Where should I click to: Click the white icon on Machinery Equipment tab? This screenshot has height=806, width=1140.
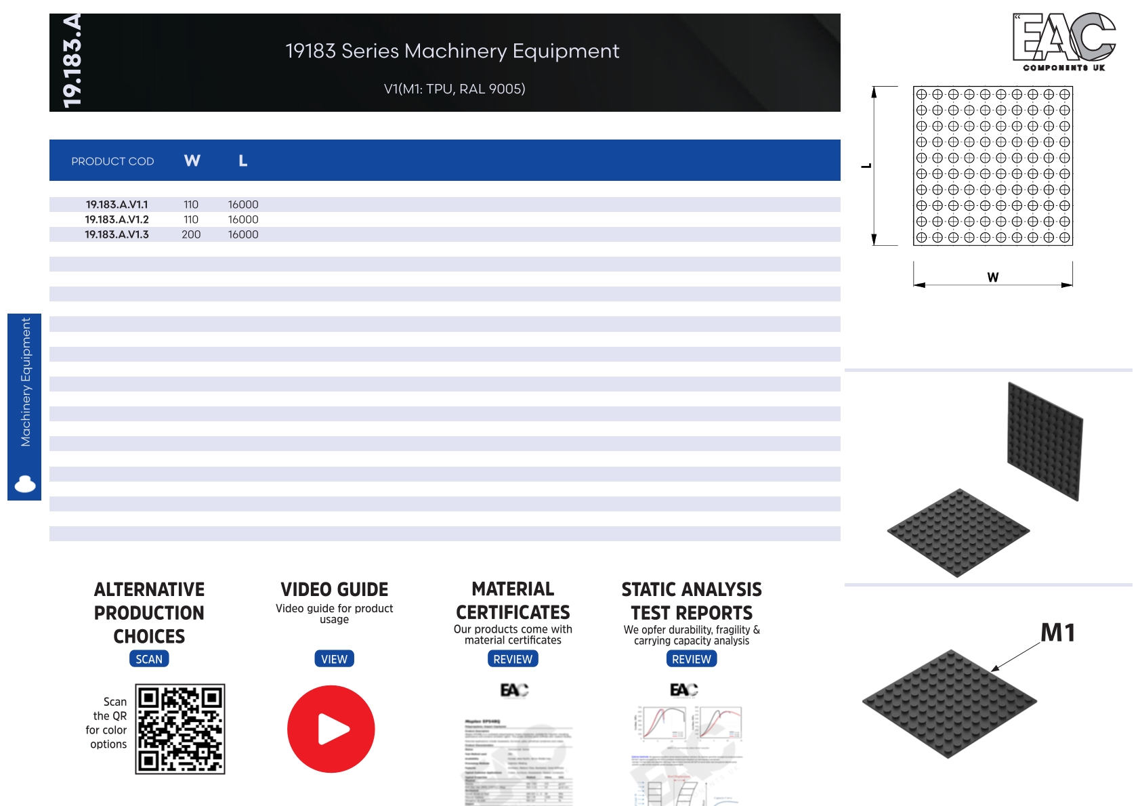pyautogui.click(x=25, y=484)
